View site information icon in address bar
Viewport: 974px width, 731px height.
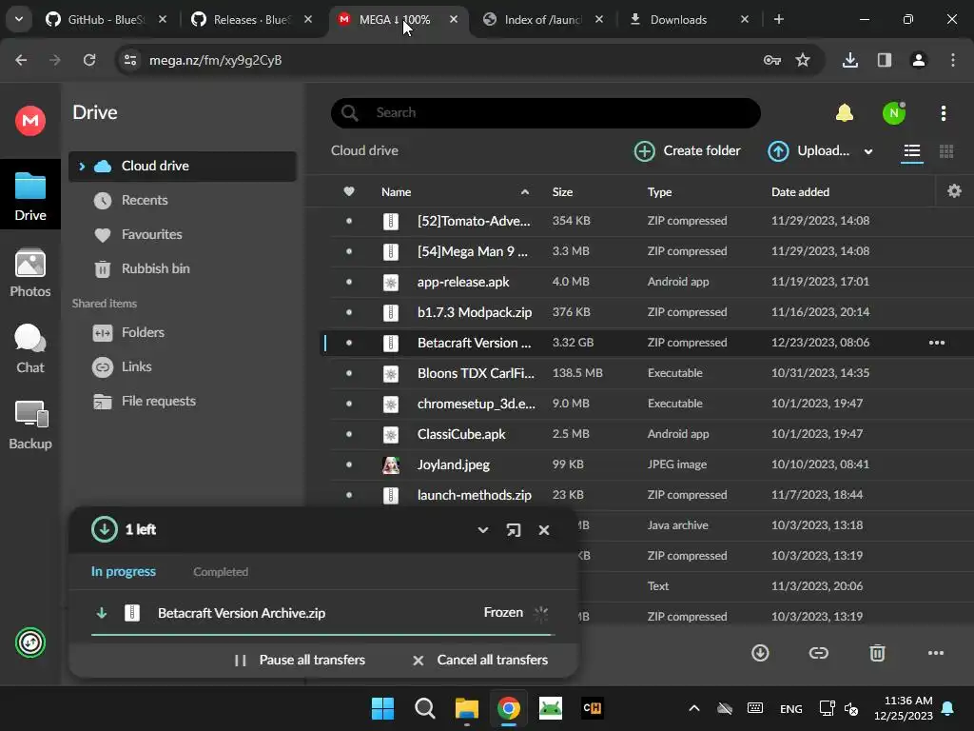coord(130,60)
